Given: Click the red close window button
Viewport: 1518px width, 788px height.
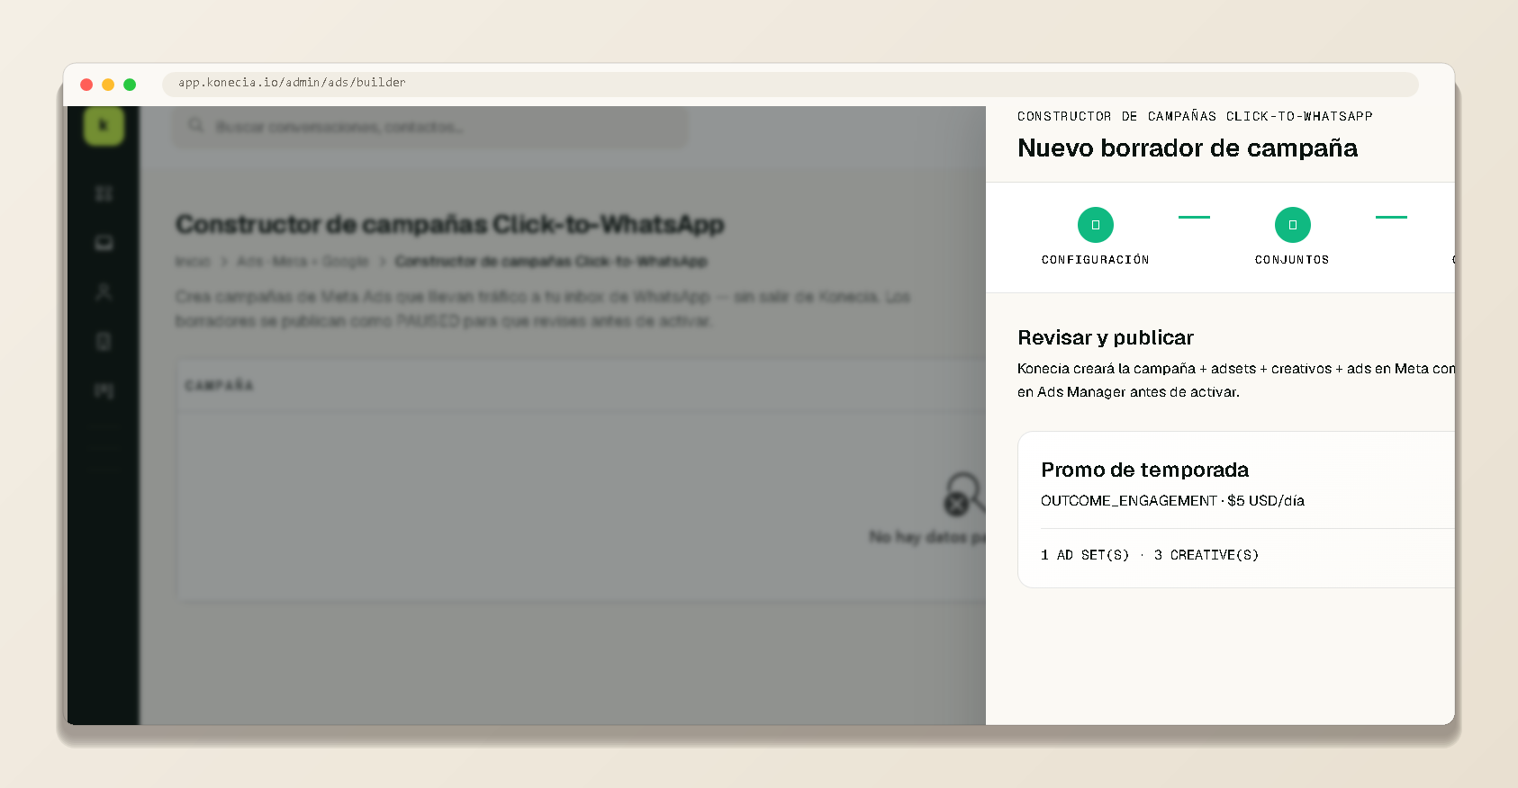Looking at the screenshot, I should [x=86, y=85].
